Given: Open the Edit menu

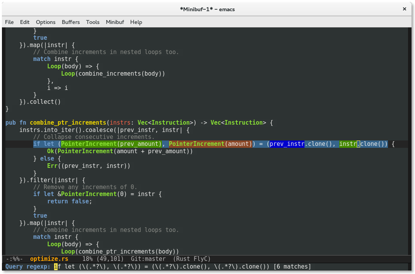Looking at the screenshot, I should 25,22.
